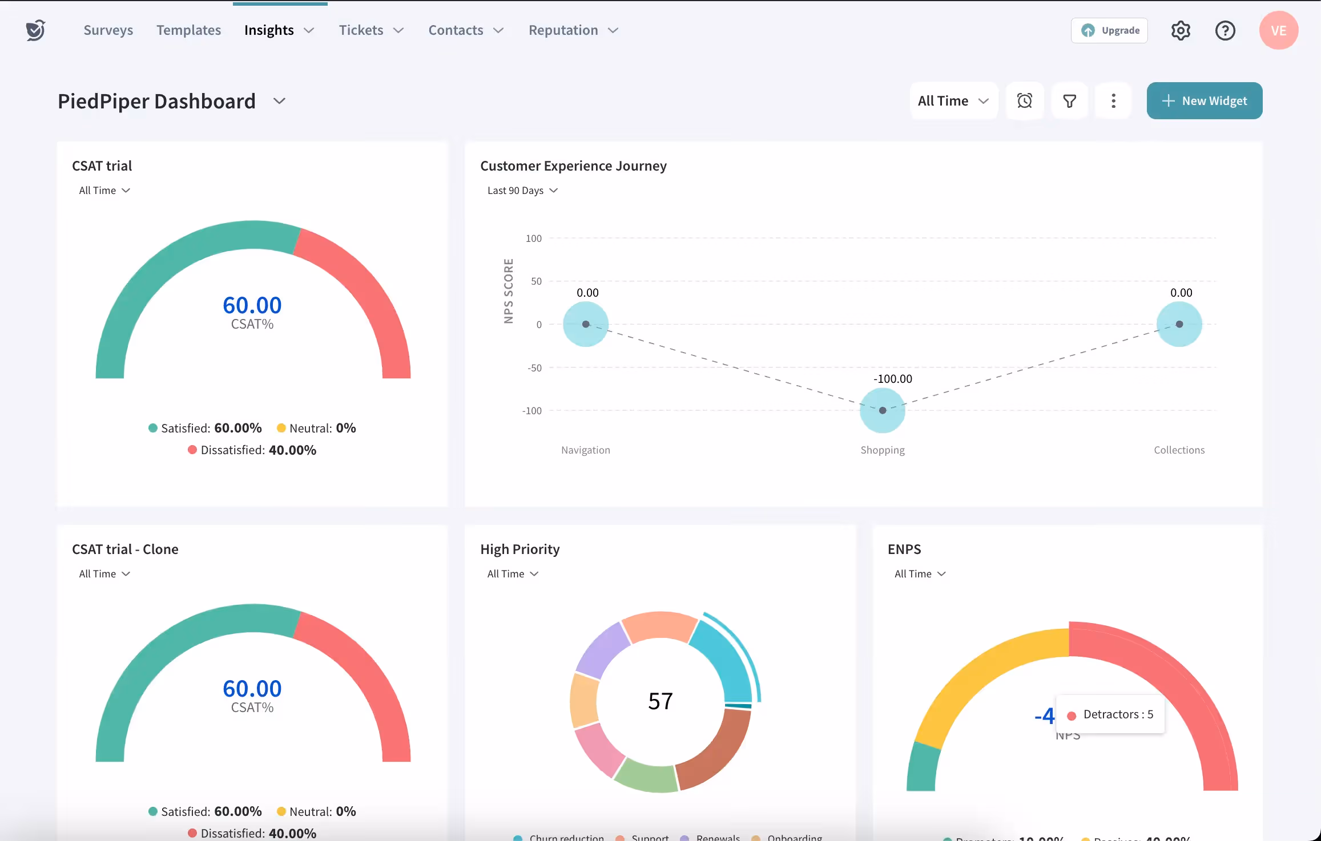Open the settings gear icon
Image resolution: width=1321 pixels, height=841 pixels.
(x=1181, y=30)
